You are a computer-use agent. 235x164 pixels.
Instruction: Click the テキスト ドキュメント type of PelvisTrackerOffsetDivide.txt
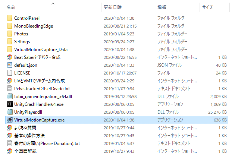[174, 88]
